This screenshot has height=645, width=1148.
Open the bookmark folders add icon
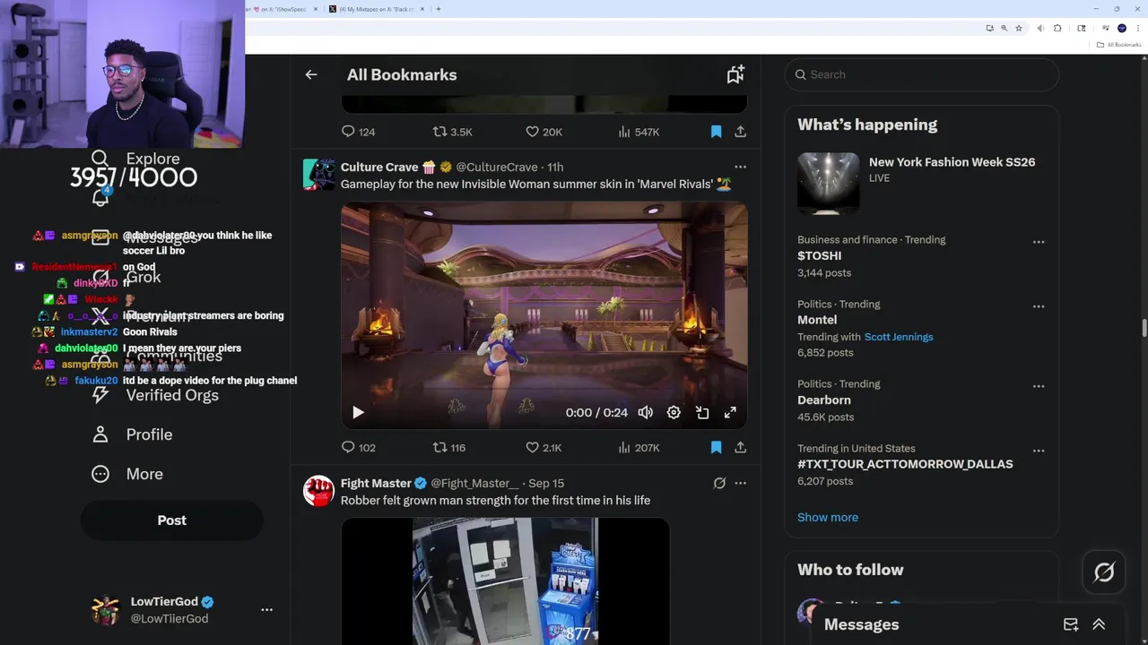(735, 75)
